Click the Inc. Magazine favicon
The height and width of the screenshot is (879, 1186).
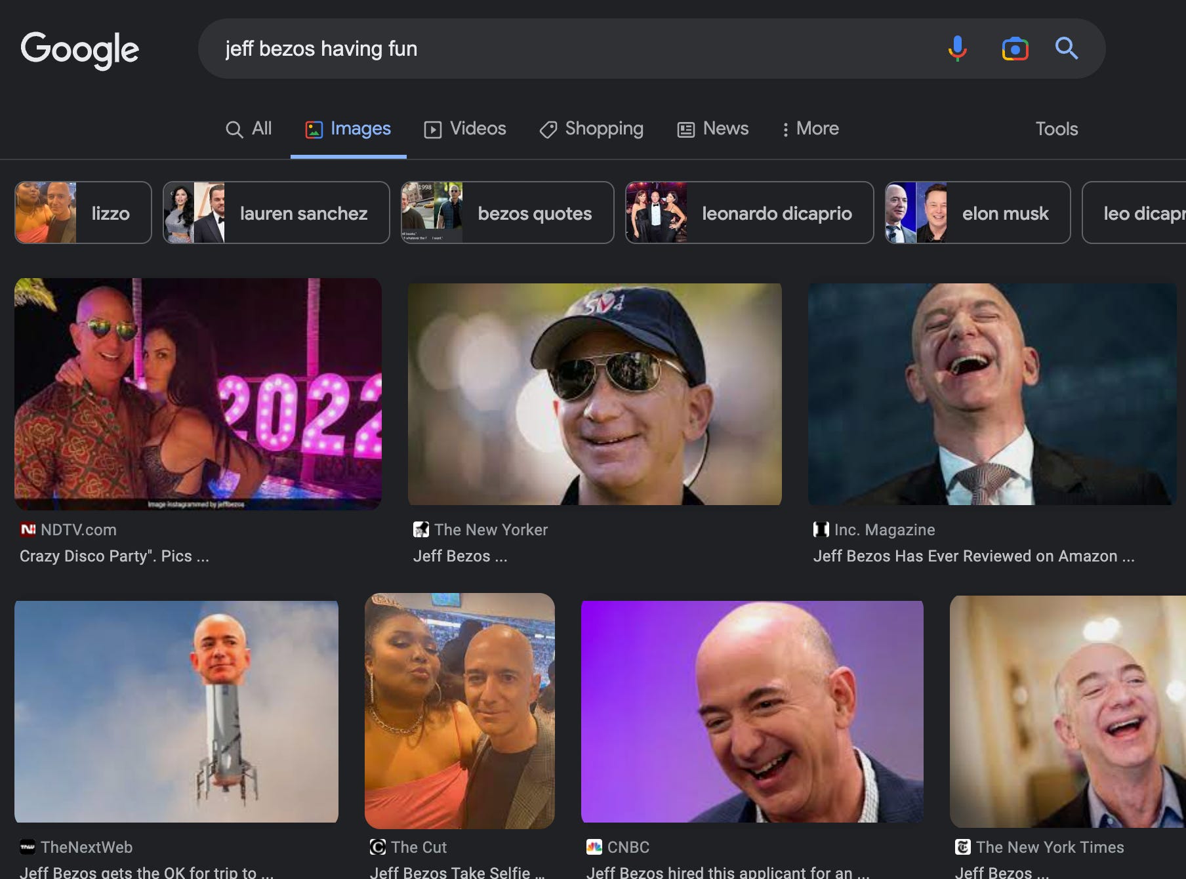821,529
